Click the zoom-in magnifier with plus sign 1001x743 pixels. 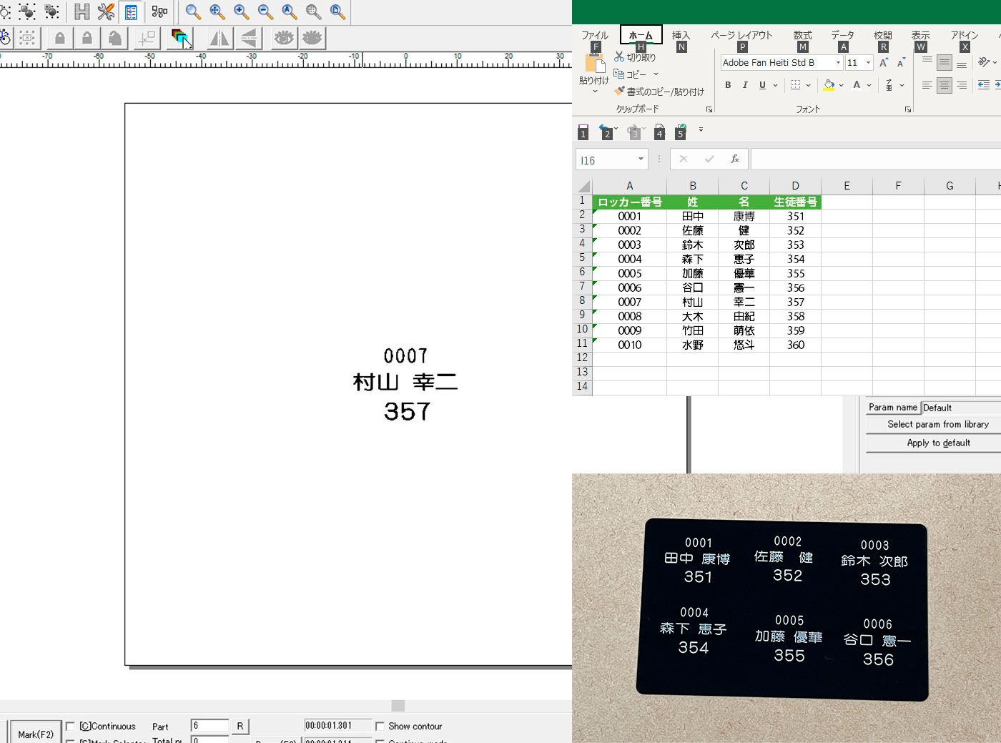point(242,11)
